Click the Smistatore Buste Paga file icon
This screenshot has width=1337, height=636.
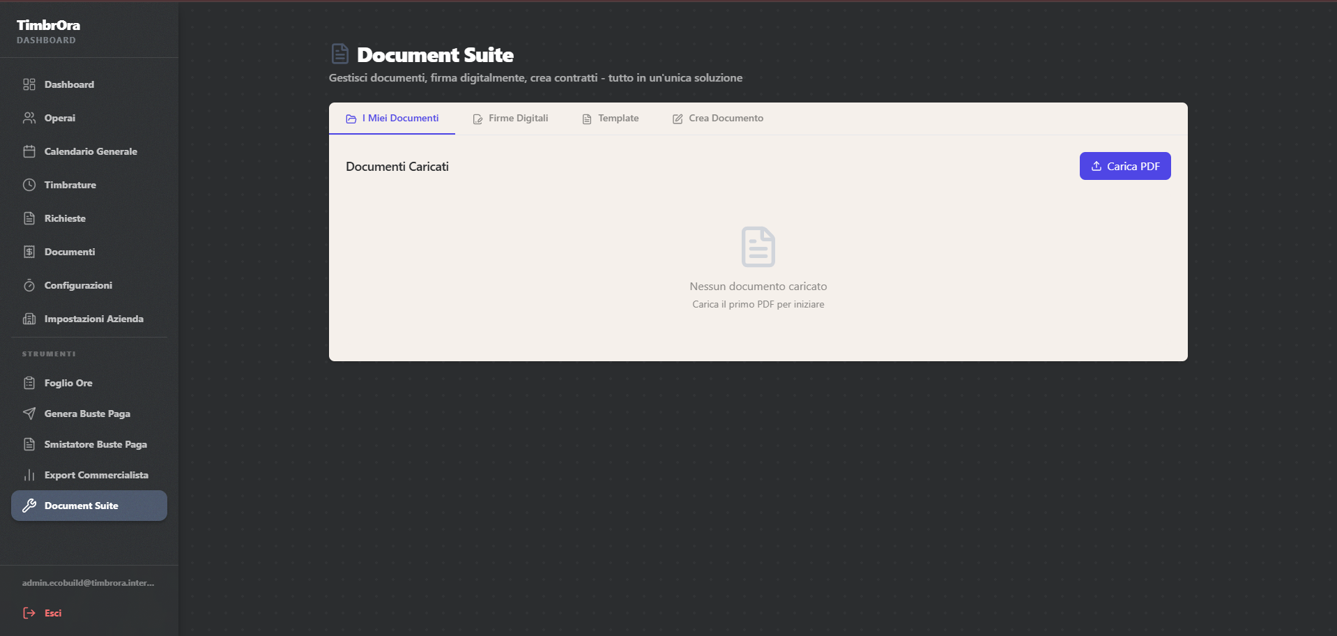(x=29, y=444)
